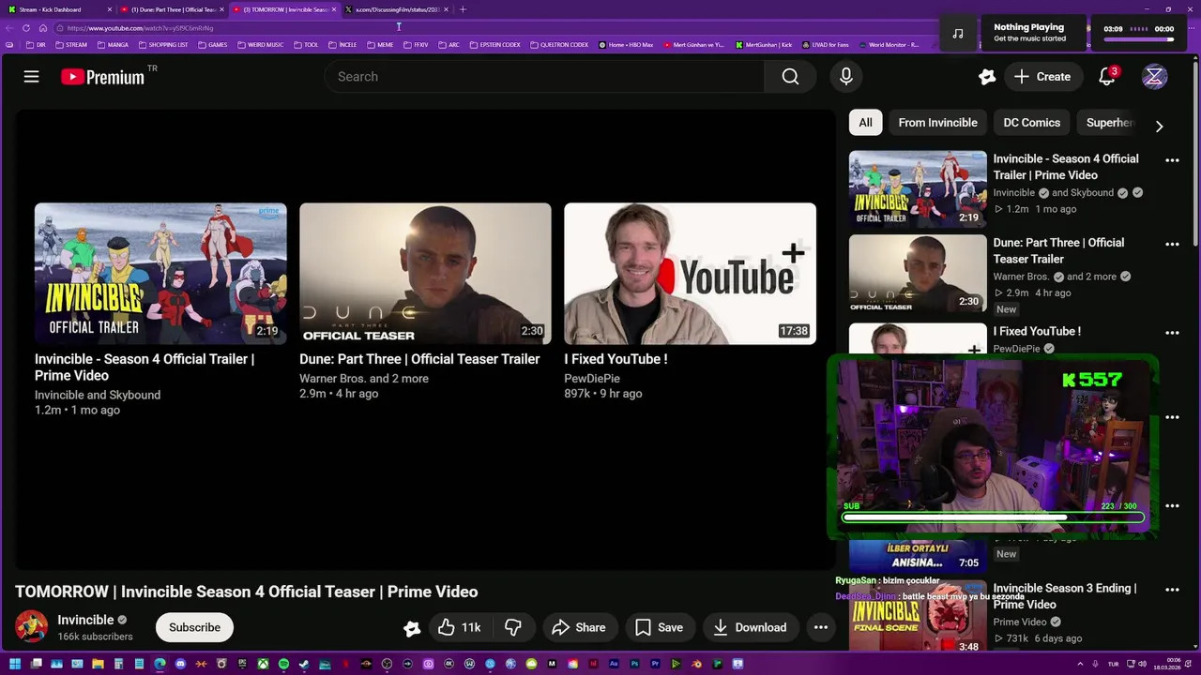Viewport: 1201px width, 675px height.
Task: Open the account avatar menu
Action: 1154,77
